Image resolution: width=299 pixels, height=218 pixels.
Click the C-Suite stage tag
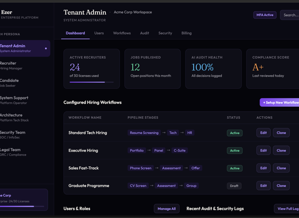(180, 150)
